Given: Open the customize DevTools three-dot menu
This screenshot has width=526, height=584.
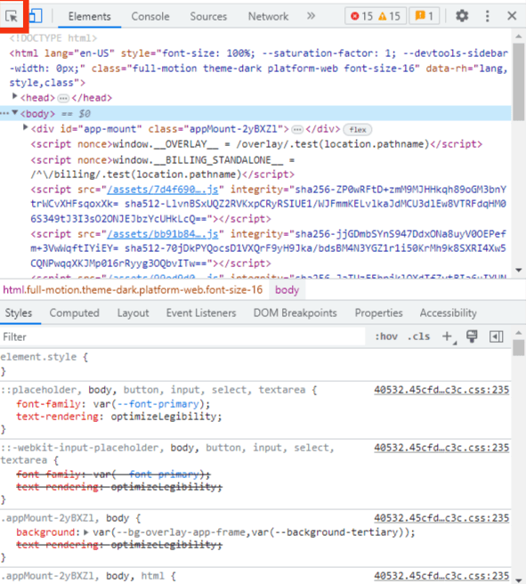Looking at the screenshot, I should pyautogui.click(x=488, y=16).
